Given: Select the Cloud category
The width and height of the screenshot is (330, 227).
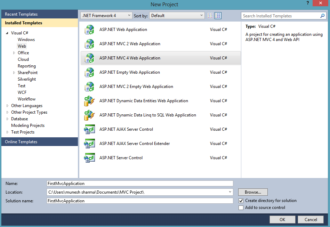Looking at the screenshot, I should (23, 59).
